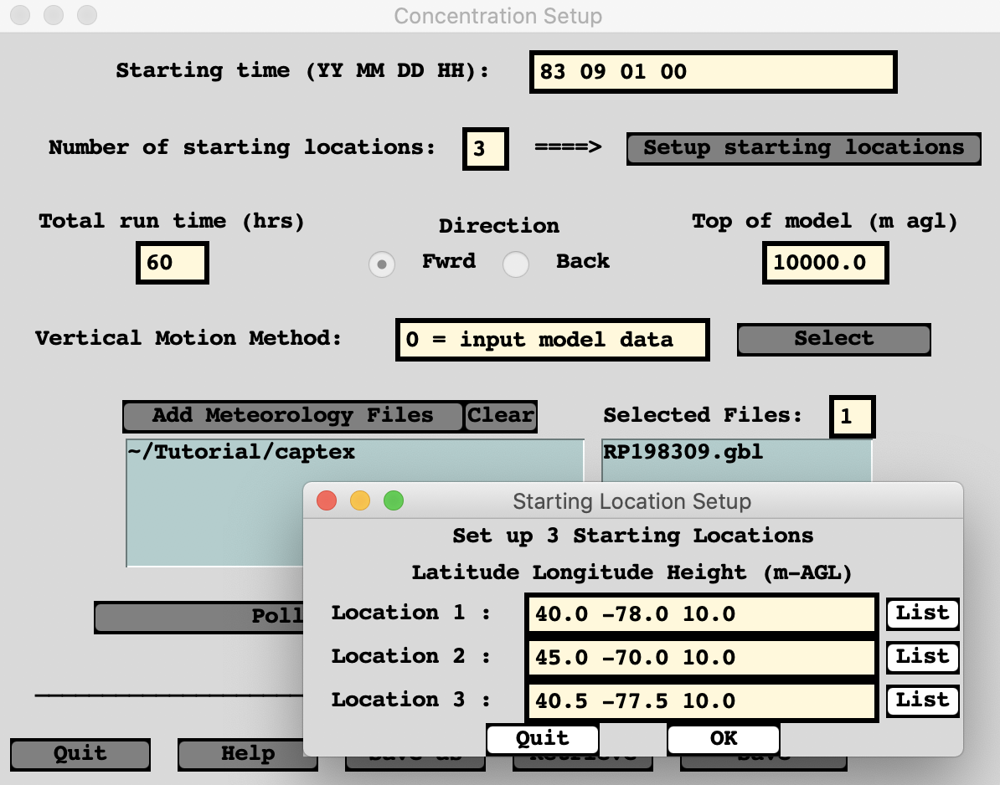Click the Setup starting locations button

pyautogui.click(x=803, y=148)
